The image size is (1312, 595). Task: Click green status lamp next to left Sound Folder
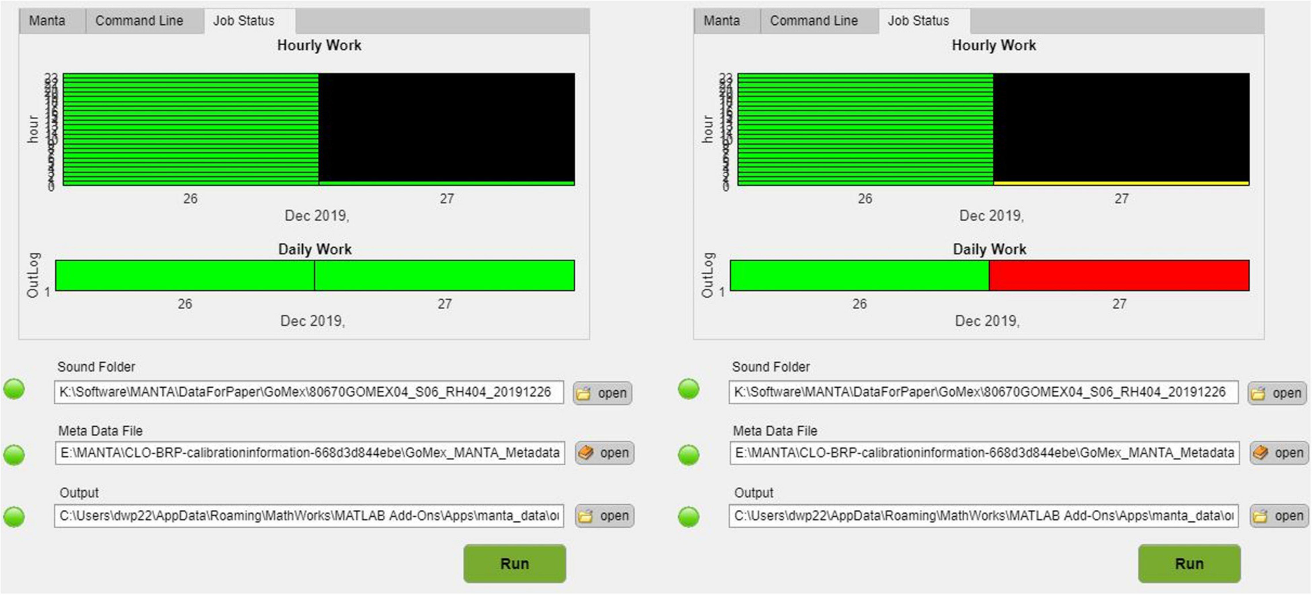coord(14,389)
